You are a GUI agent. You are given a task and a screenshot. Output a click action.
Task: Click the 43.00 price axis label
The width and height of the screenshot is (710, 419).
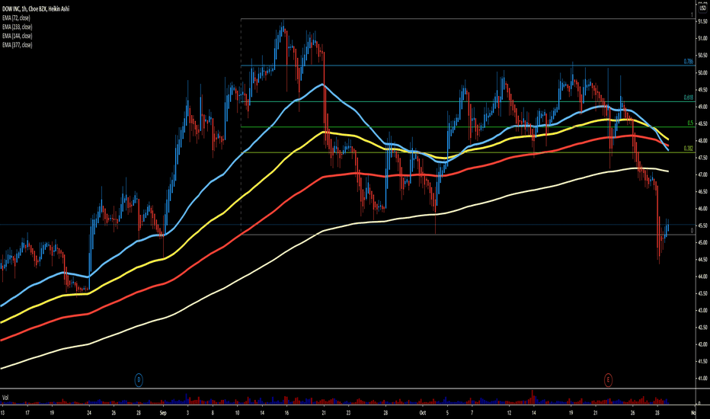(x=702, y=310)
